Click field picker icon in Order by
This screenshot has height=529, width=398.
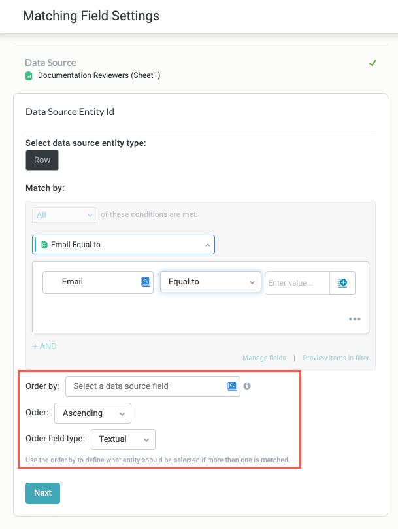232,386
